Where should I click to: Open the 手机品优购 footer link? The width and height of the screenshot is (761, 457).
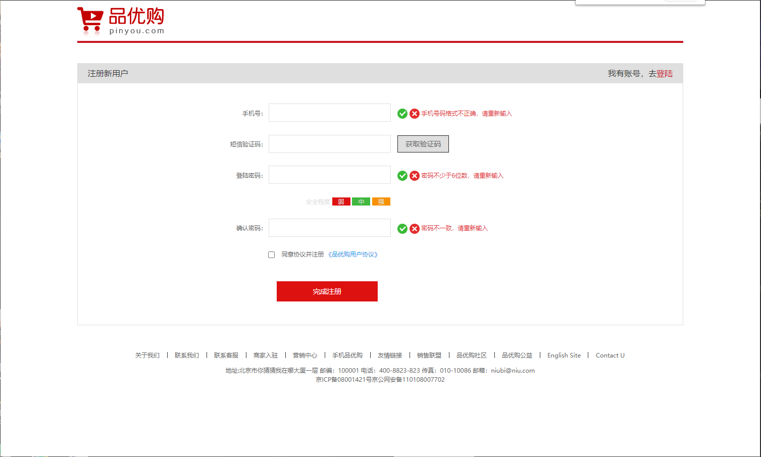point(347,356)
